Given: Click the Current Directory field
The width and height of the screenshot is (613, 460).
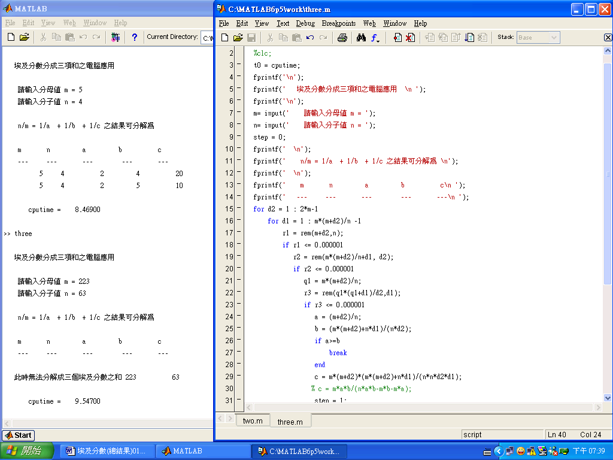Looking at the screenshot, I should point(207,38).
